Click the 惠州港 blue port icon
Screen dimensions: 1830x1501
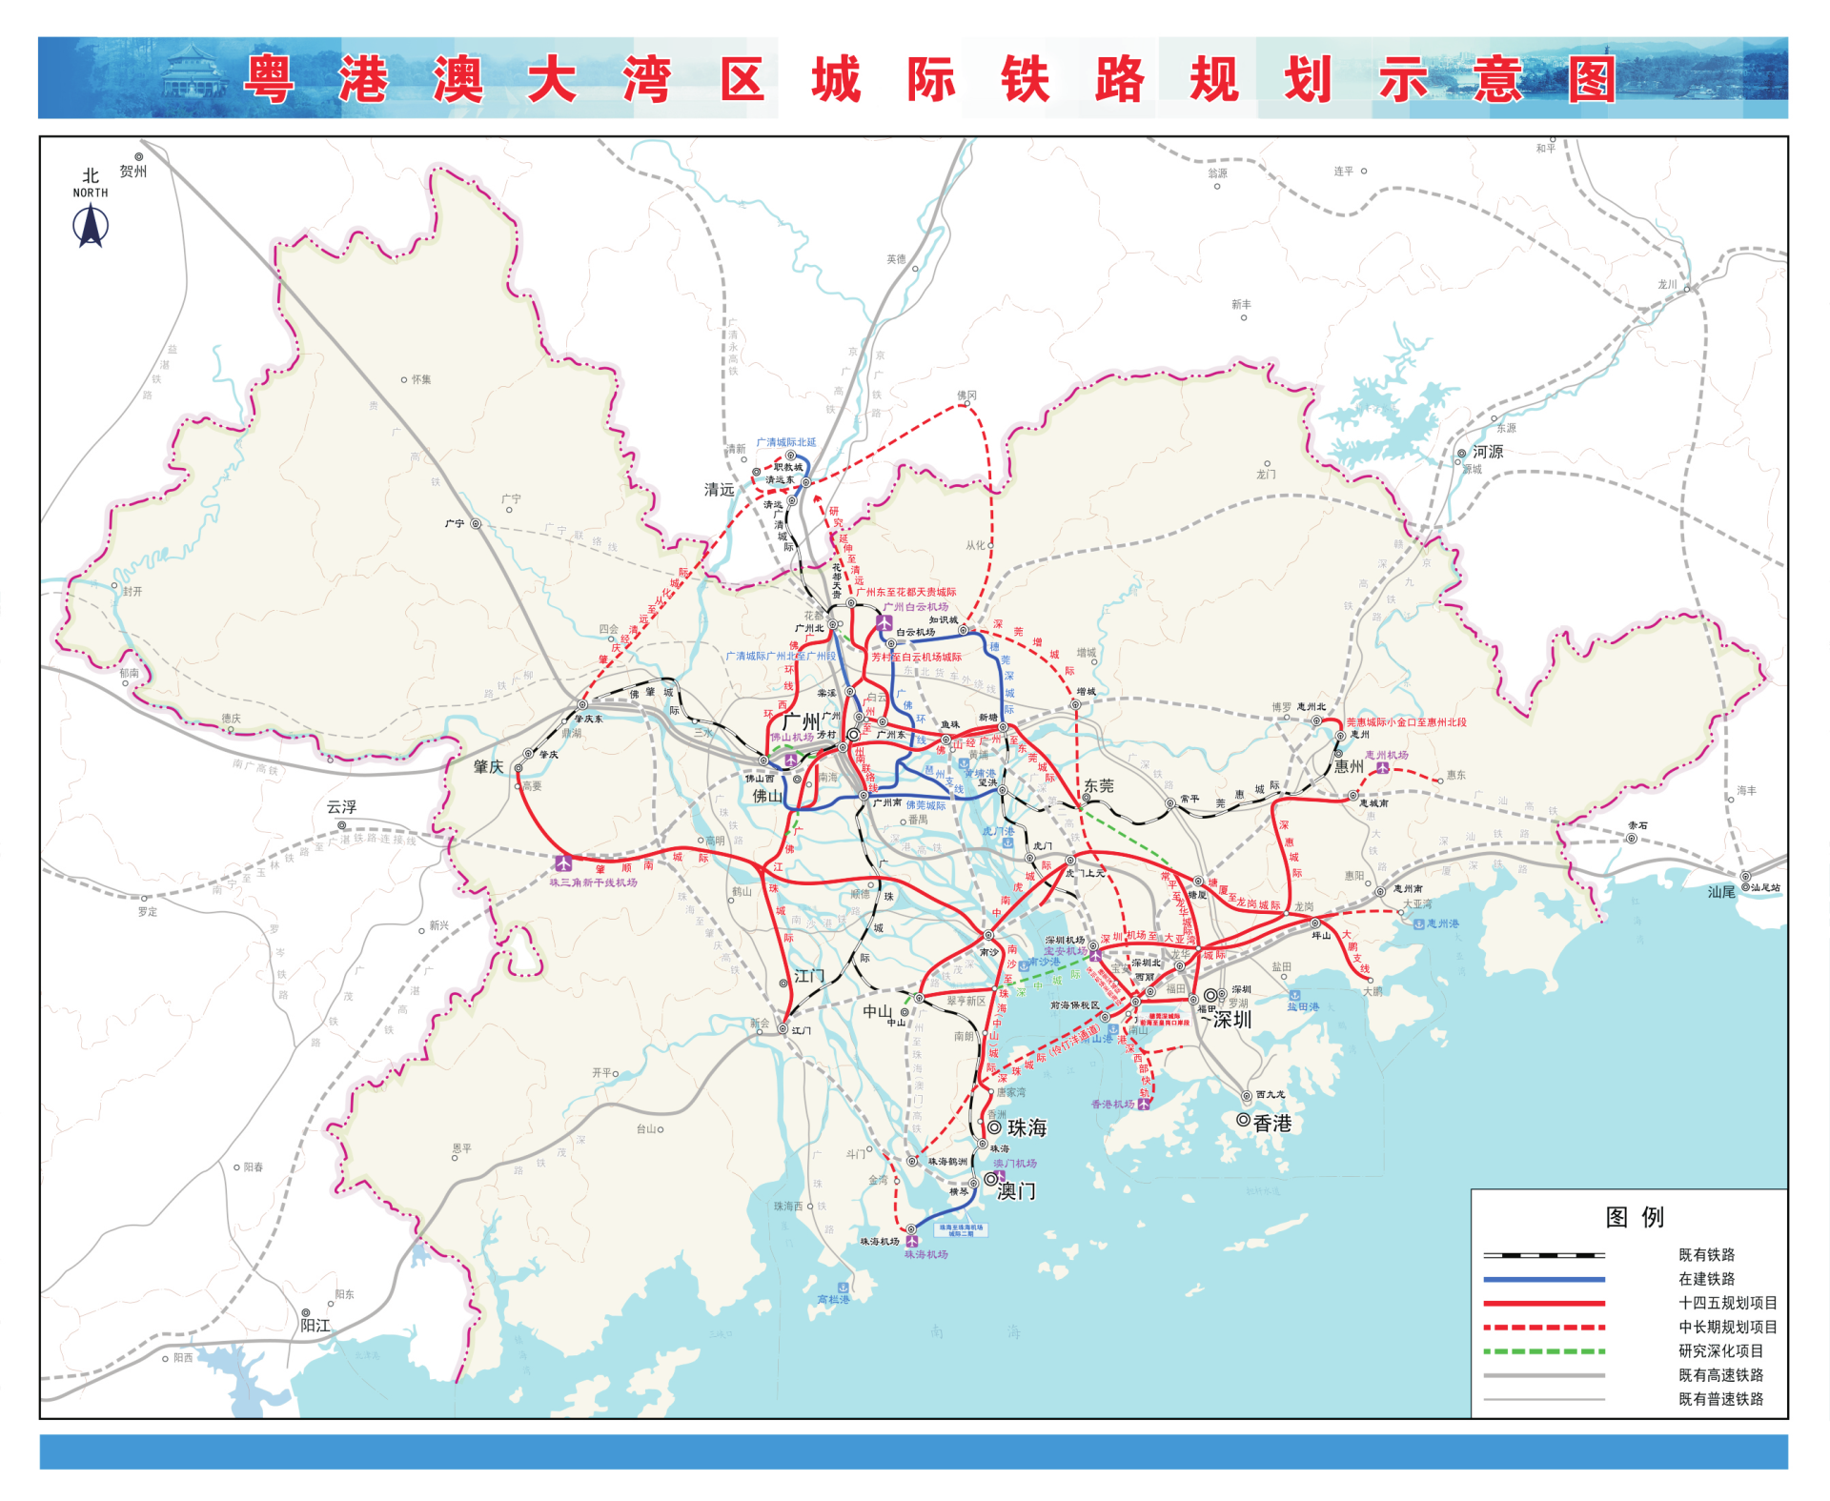click(1419, 923)
